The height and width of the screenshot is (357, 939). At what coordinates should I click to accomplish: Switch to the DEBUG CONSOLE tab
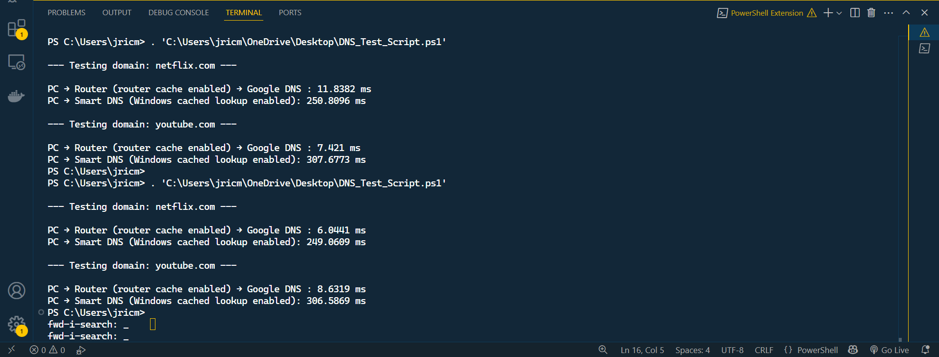[178, 13]
